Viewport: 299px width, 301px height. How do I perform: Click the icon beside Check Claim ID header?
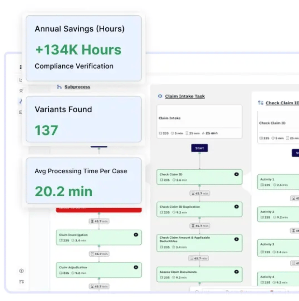pyautogui.click(x=260, y=103)
